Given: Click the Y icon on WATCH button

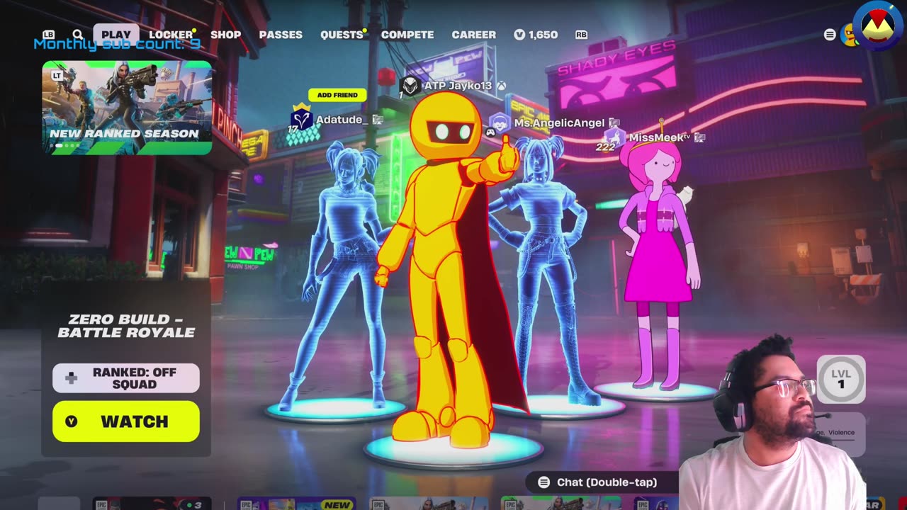Looking at the screenshot, I should click(71, 421).
